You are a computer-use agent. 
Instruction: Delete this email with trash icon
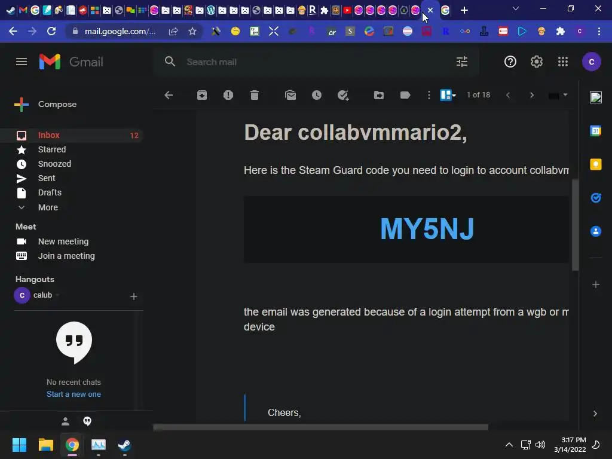[255, 95]
